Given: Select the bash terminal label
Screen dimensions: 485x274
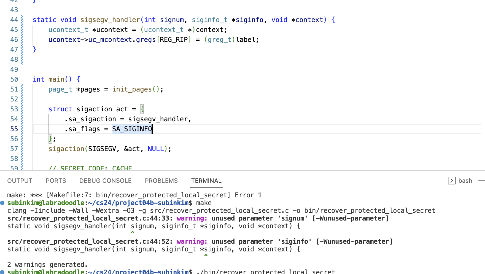Looking at the screenshot, I should pyautogui.click(x=465, y=181).
